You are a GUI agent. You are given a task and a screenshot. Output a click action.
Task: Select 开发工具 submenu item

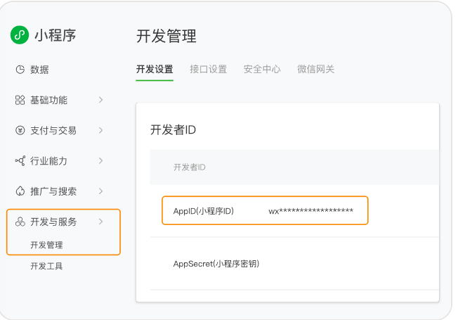coord(46,266)
